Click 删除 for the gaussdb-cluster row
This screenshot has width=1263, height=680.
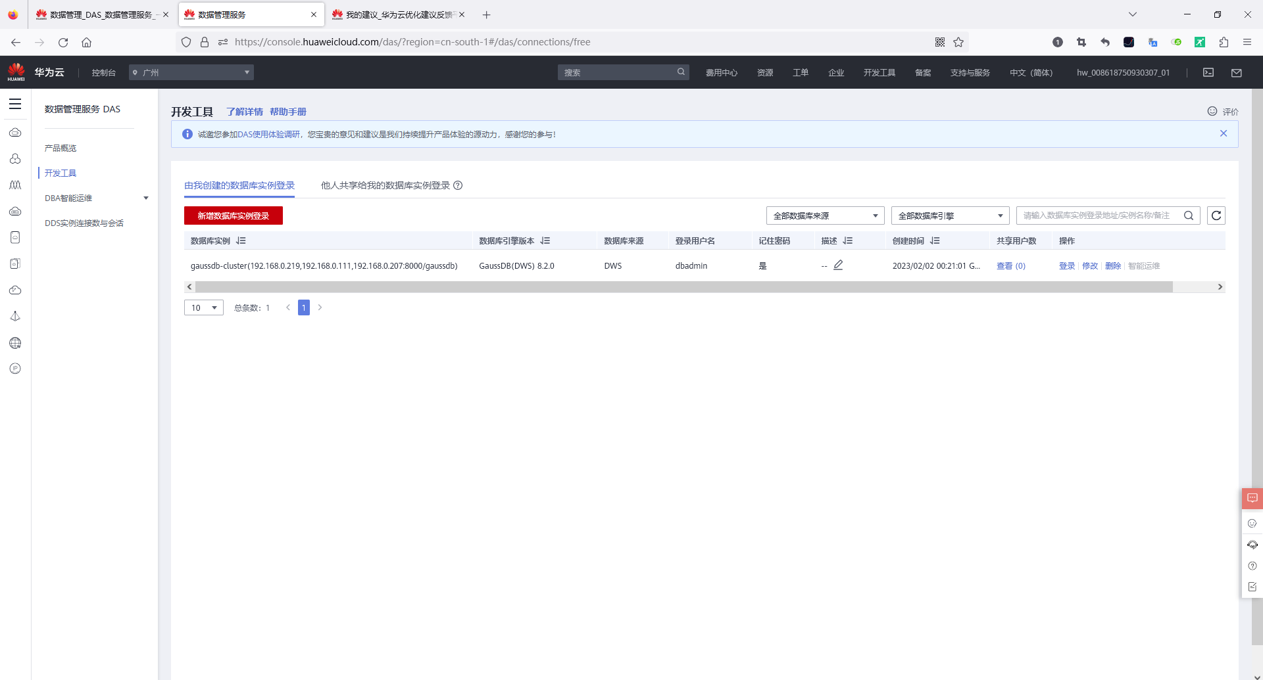coord(1113,265)
